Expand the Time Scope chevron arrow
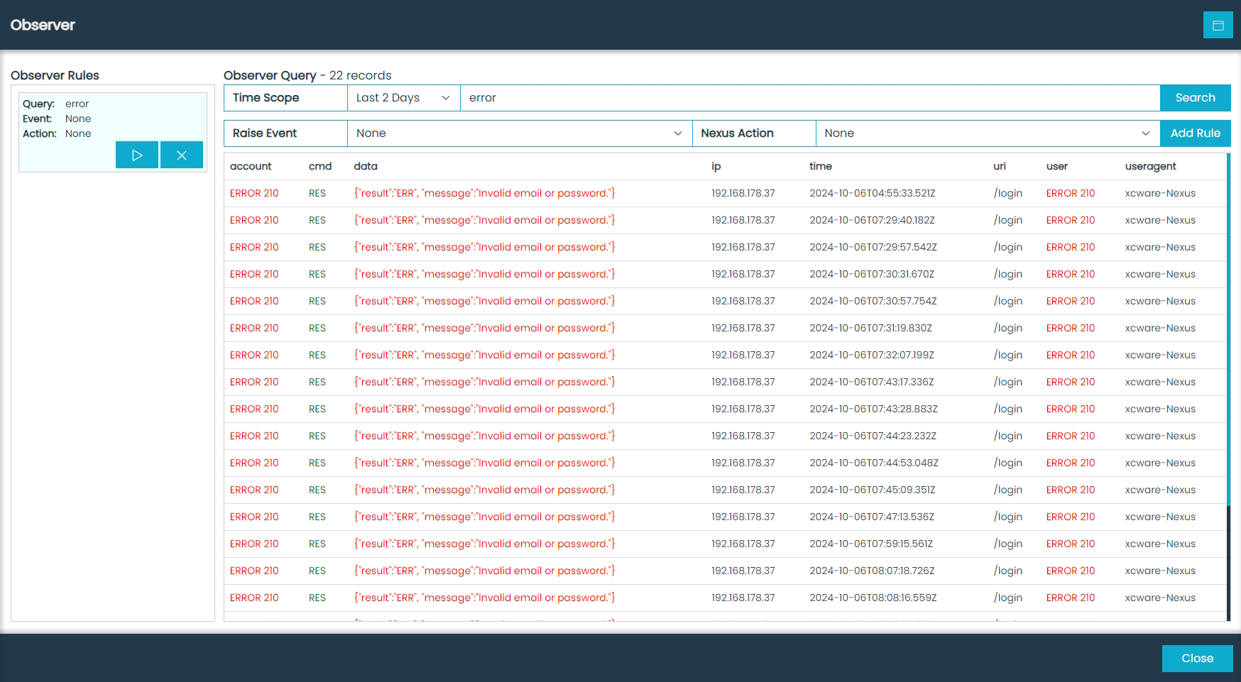The width and height of the screenshot is (1241, 682). [446, 98]
